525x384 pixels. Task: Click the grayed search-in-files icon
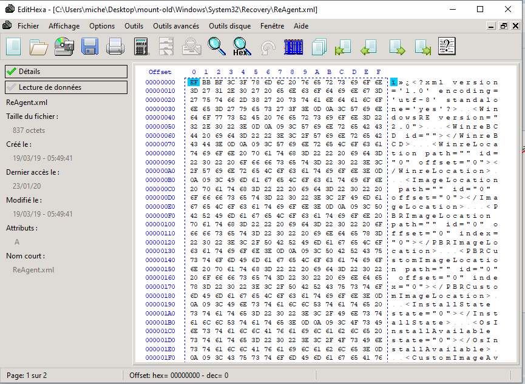(x=192, y=47)
